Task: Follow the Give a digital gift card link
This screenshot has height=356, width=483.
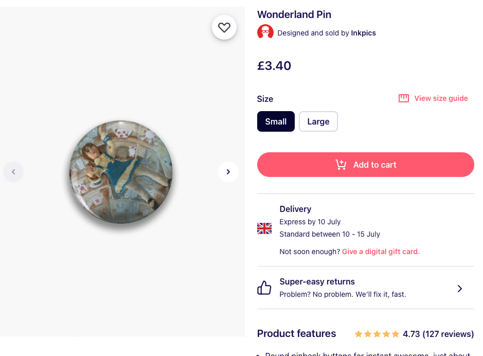Action: click(381, 252)
